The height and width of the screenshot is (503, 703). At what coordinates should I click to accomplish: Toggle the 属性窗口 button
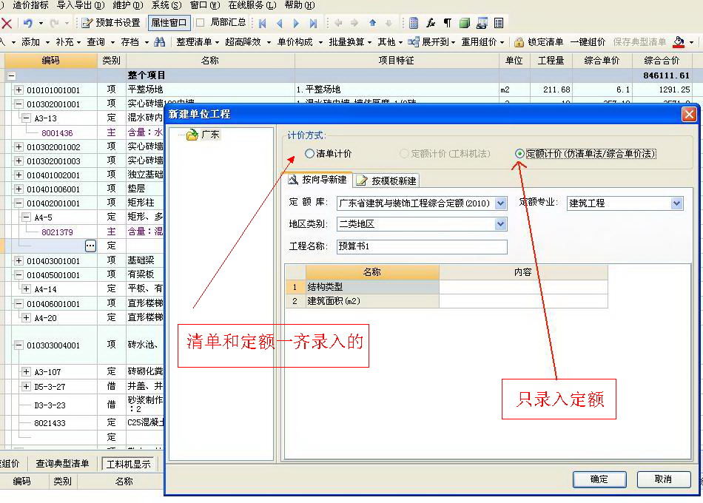pos(169,23)
